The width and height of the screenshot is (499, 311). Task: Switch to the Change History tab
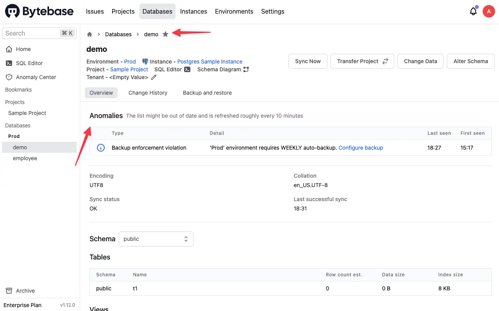coord(148,93)
